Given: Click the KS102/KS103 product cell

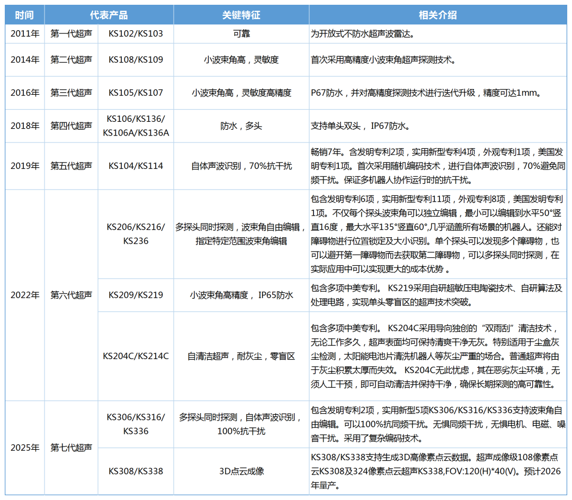Looking at the screenshot, I should pos(136,34).
